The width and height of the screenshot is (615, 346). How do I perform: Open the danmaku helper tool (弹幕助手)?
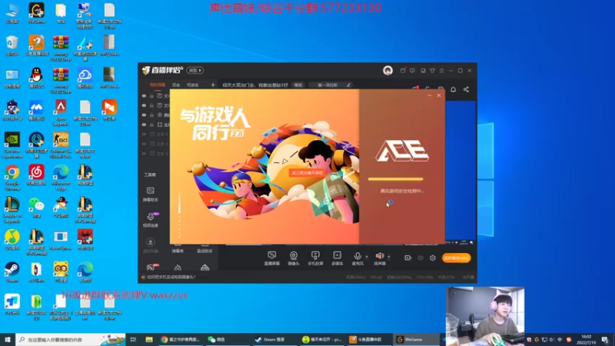[150, 195]
